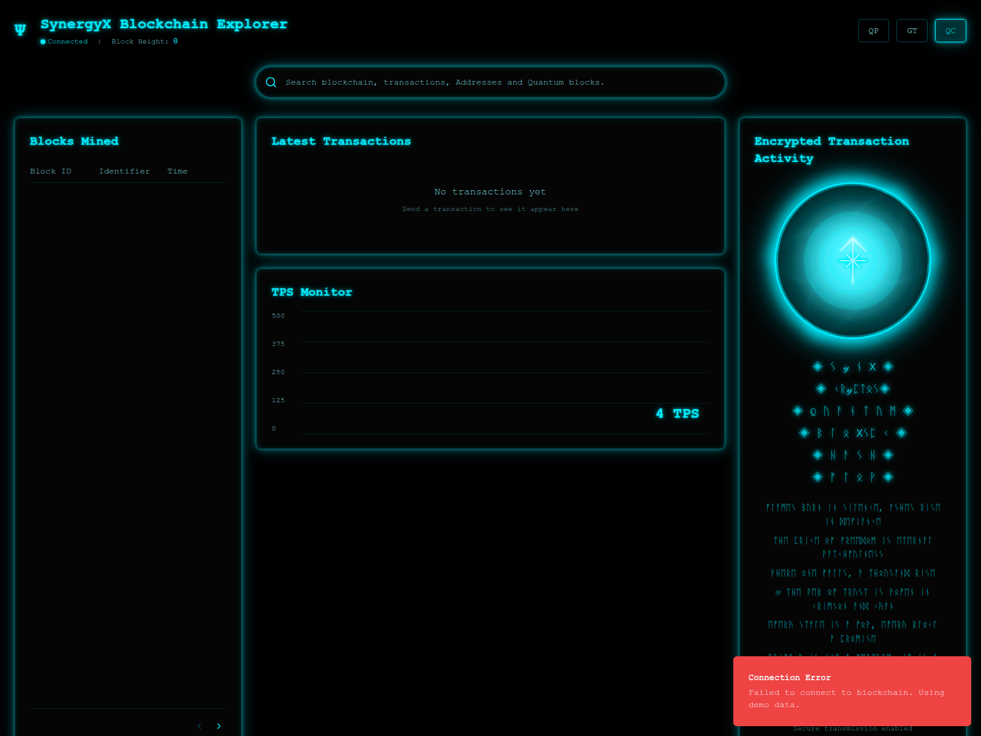Go to next page of mined blocks

[x=219, y=726]
